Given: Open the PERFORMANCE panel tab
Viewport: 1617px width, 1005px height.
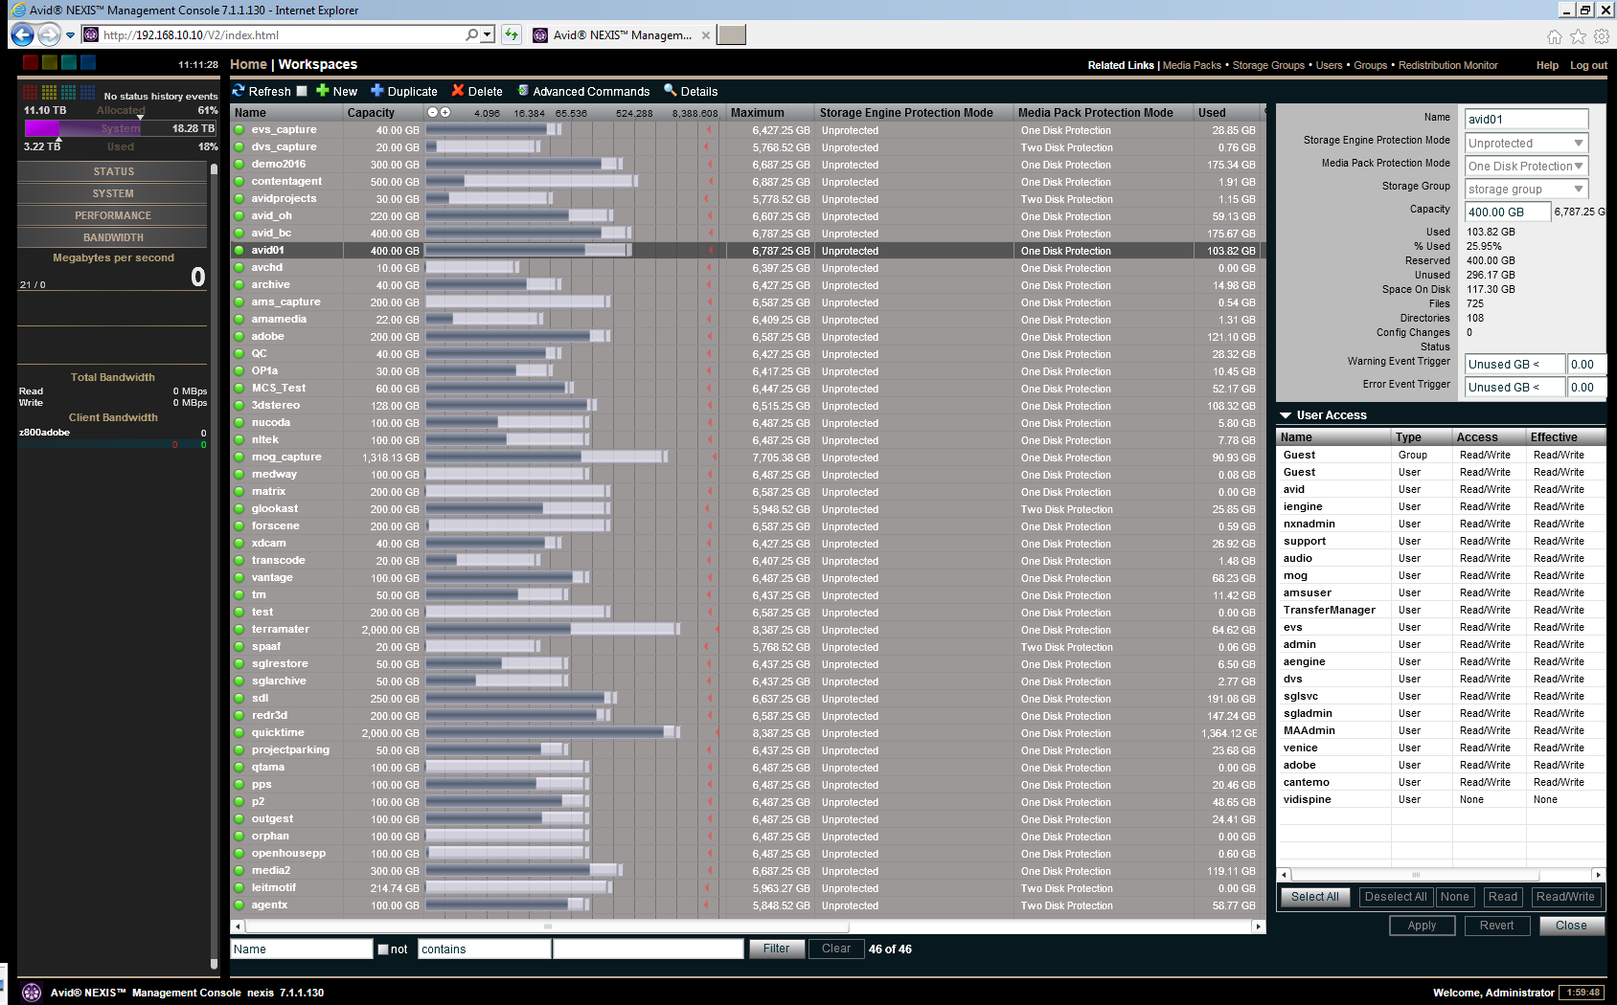Looking at the screenshot, I should pos(113,215).
